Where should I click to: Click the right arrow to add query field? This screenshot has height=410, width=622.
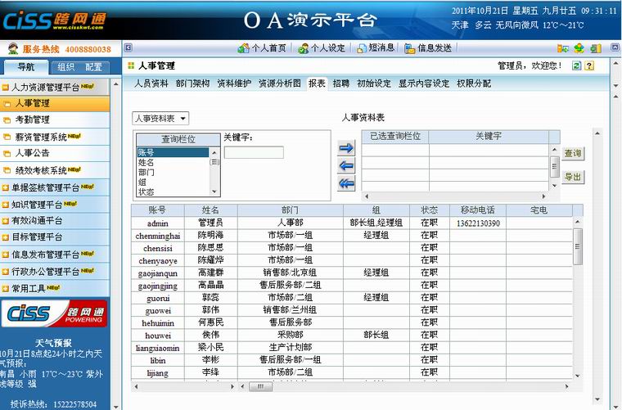point(346,148)
